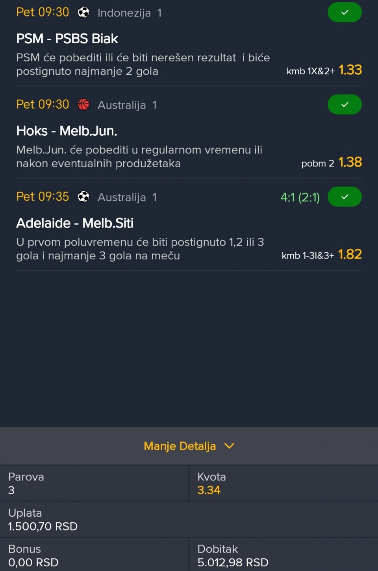This screenshot has height=571, width=378.
Task: Click Dobitak amount 5.012,98 RSD
Action: (x=233, y=563)
